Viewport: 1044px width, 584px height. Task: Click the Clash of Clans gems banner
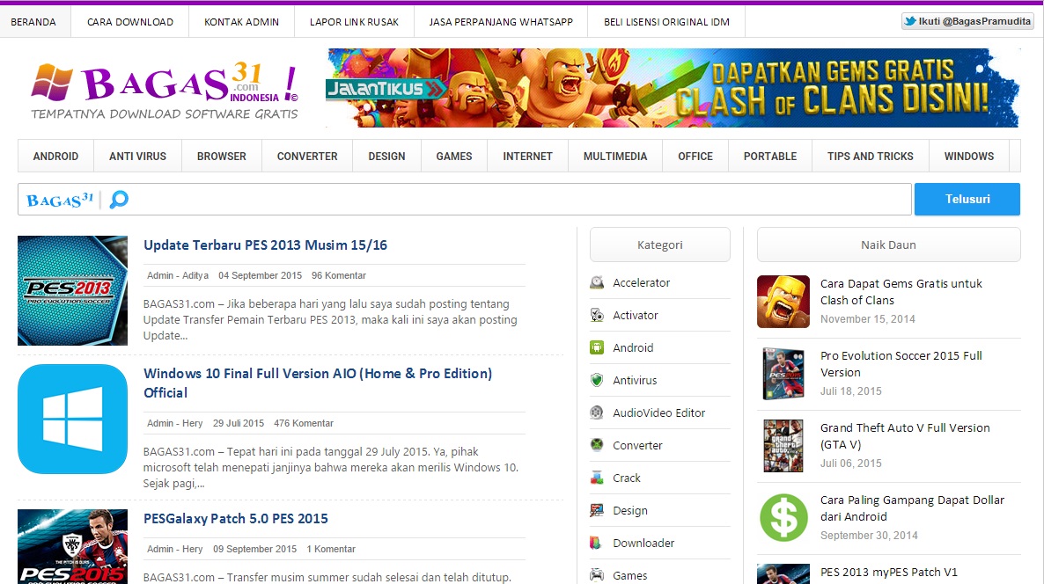coord(673,88)
